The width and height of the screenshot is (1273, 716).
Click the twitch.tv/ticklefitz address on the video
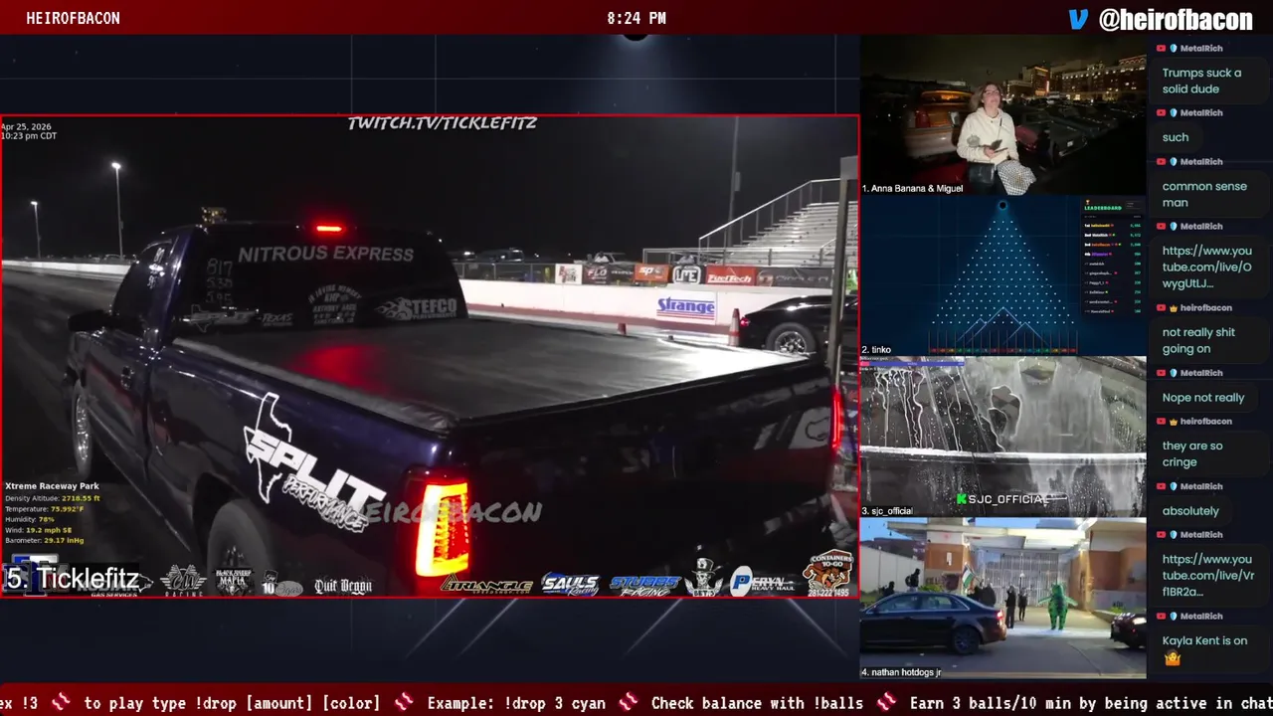(442, 123)
